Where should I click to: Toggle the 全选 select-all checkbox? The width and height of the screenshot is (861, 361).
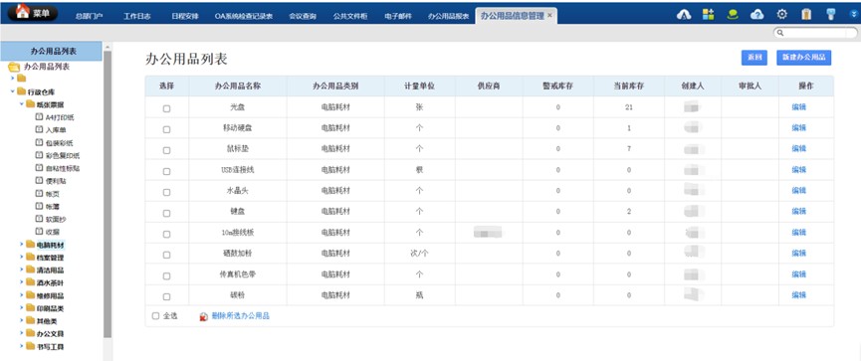pyautogui.click(x=155, y=316)
